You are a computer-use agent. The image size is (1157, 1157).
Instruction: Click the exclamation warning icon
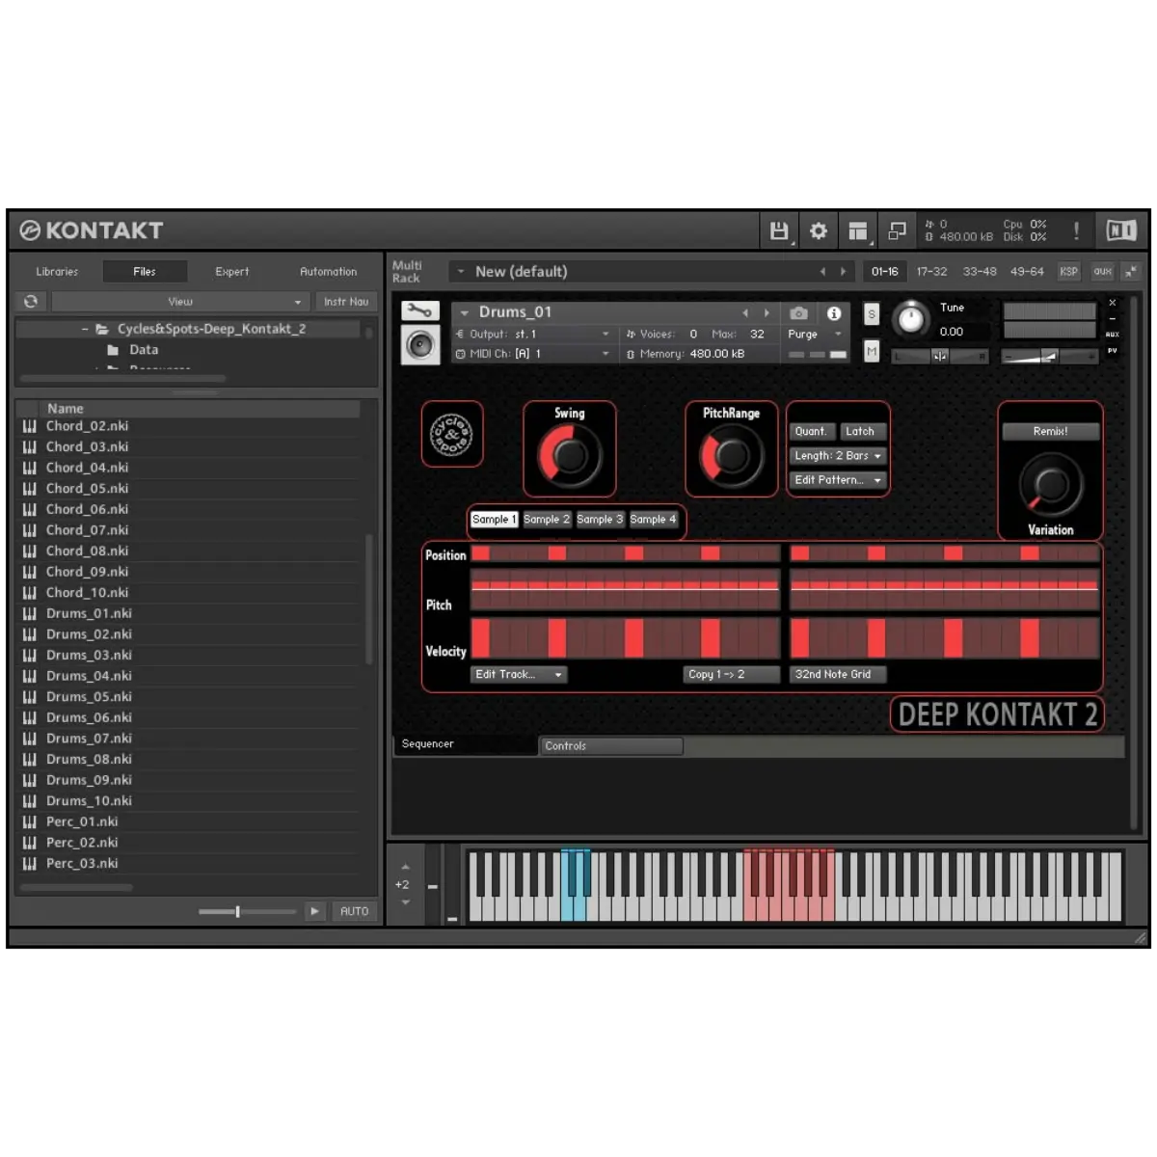click(x=1077, y=230)
